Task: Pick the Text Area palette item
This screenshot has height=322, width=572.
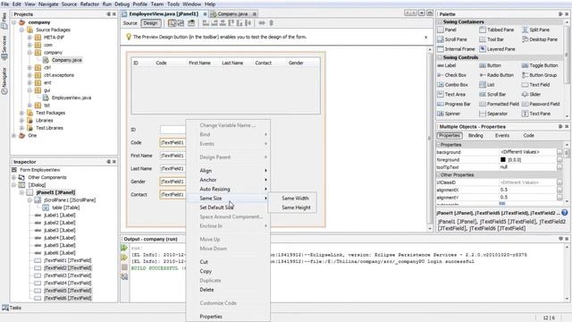Action: [x=451, y=94]
